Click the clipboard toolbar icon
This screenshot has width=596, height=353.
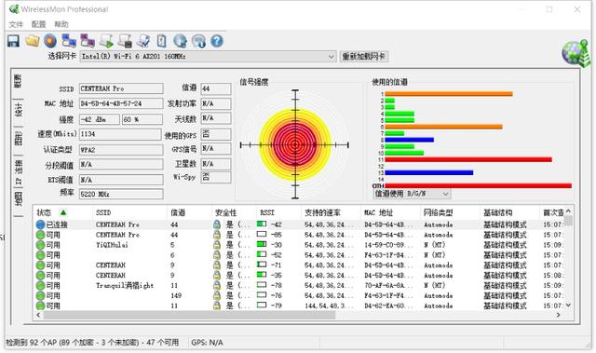coord(161,41)
